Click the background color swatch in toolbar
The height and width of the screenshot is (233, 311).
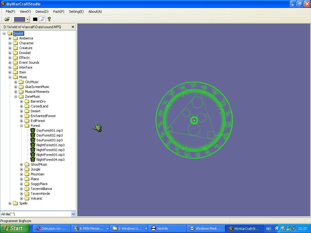click(x=19, y=19)
